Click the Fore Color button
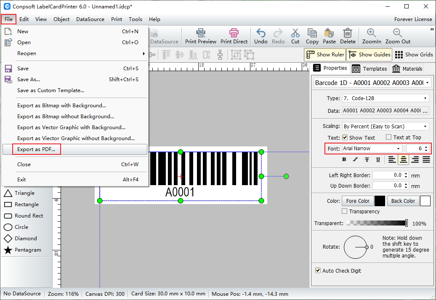Screen dimensions: 436x300 pyautogui.click(x=358, y=201)
